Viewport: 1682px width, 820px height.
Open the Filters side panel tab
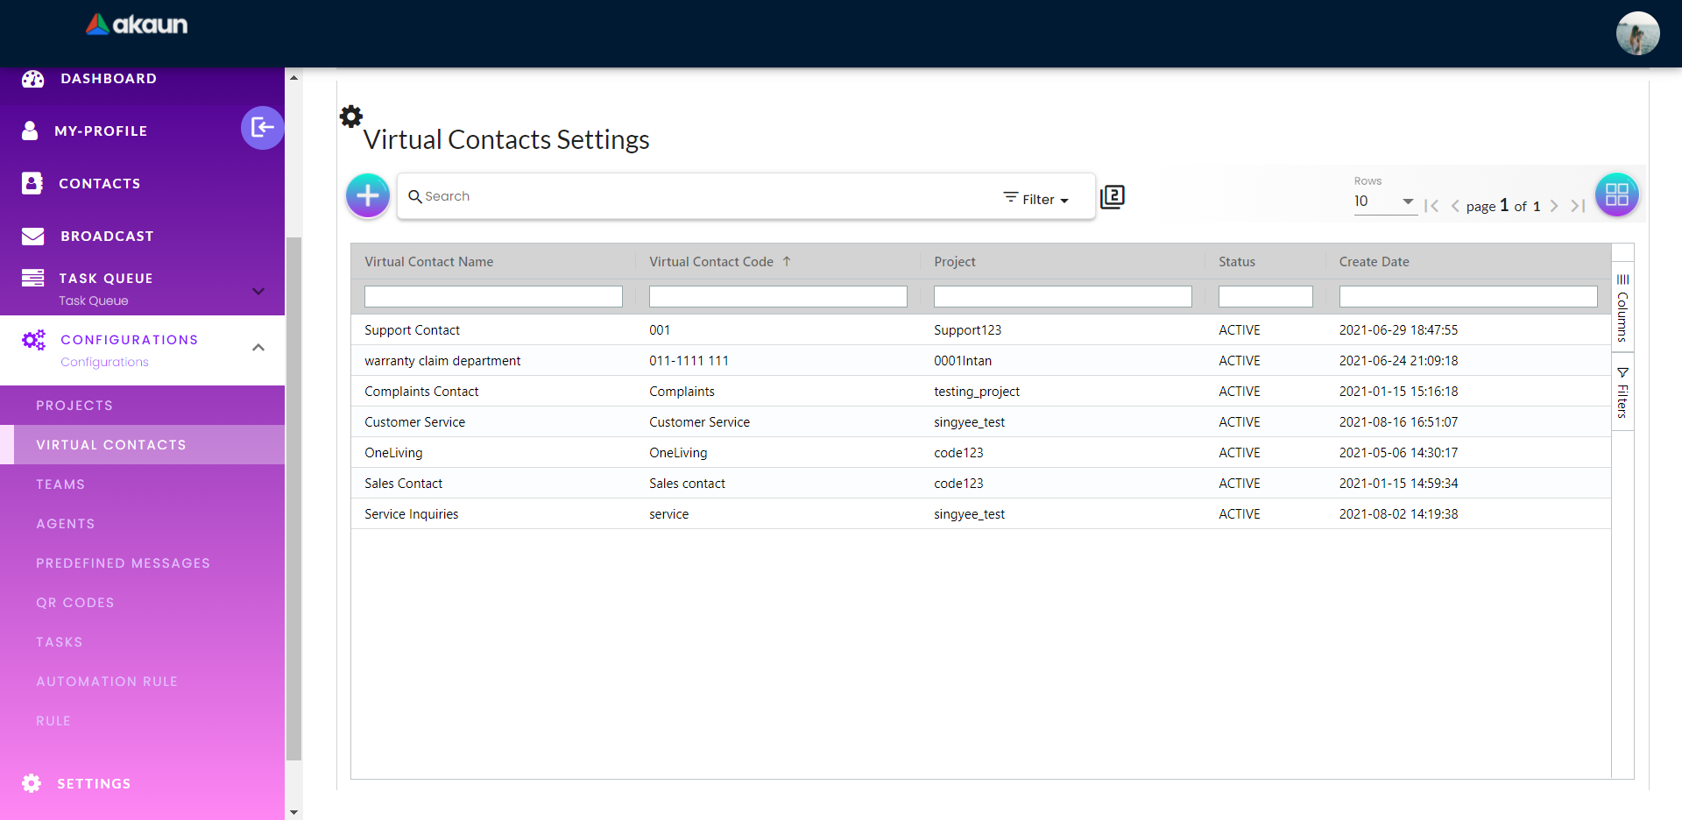pos(1622,393)
